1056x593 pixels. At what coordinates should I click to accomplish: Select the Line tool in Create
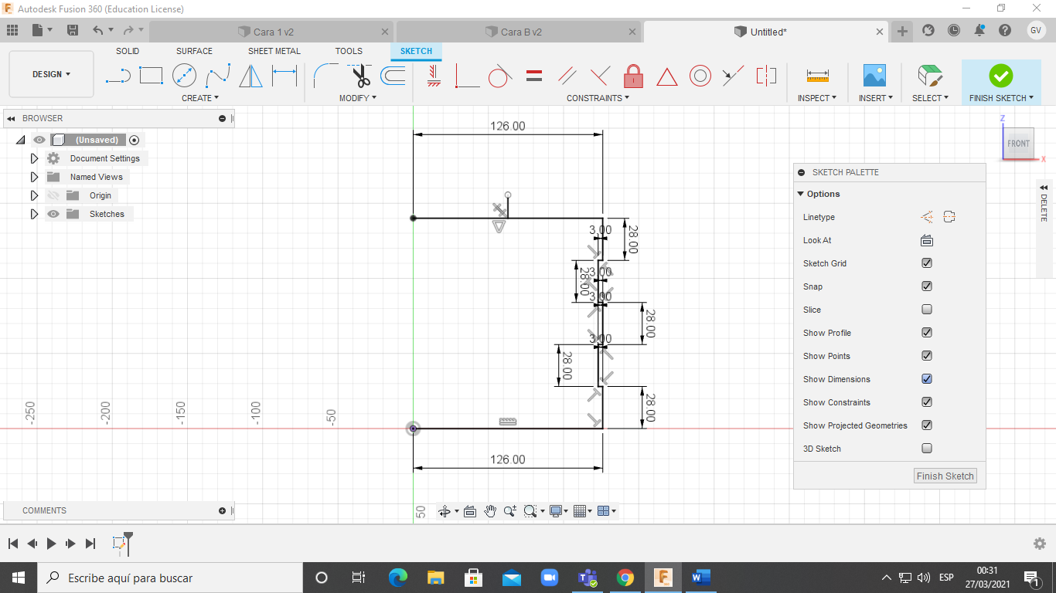click(118, 76)
